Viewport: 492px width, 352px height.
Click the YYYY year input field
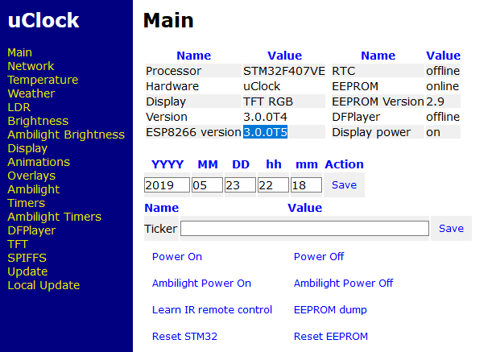[x=167, y=185]
